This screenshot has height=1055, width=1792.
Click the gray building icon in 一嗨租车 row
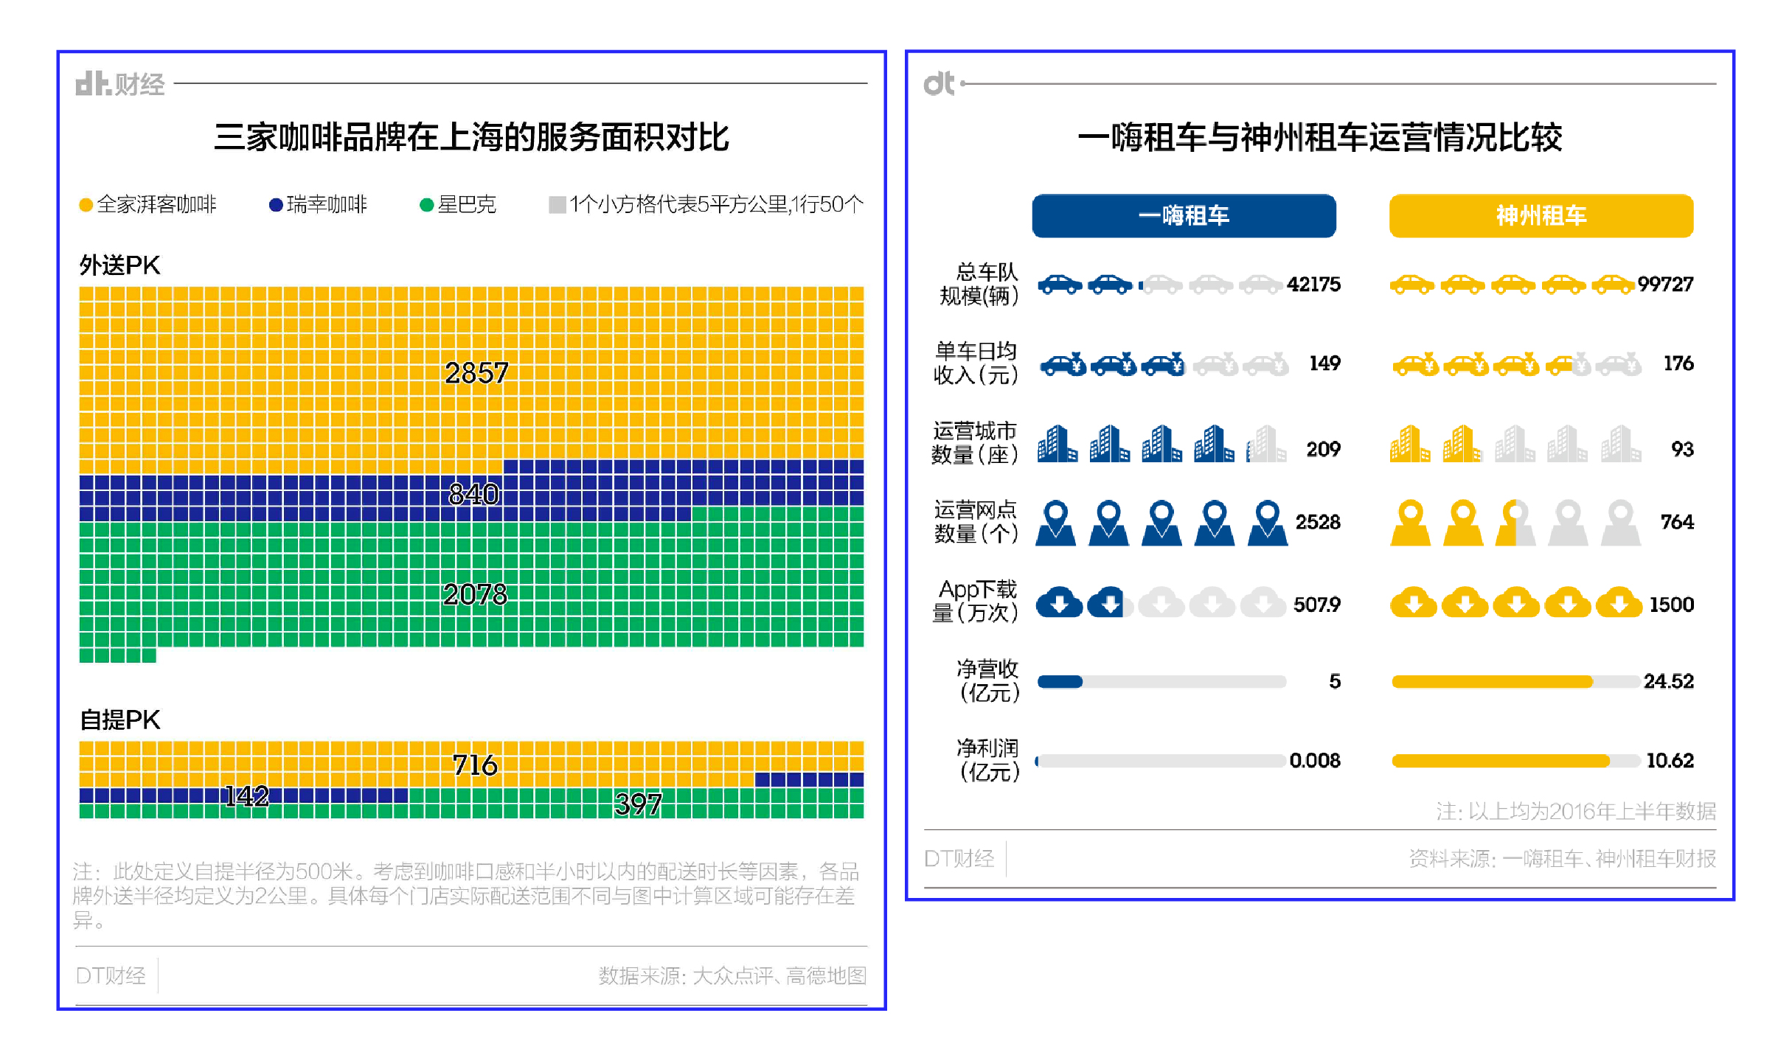pyautogui.click(x=1266, y=445)
